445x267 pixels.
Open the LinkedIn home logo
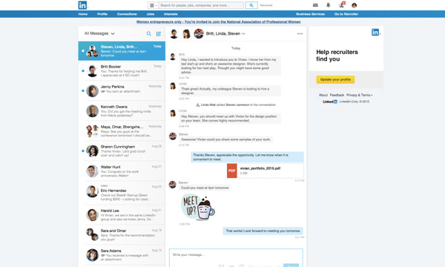pos(82,5)
